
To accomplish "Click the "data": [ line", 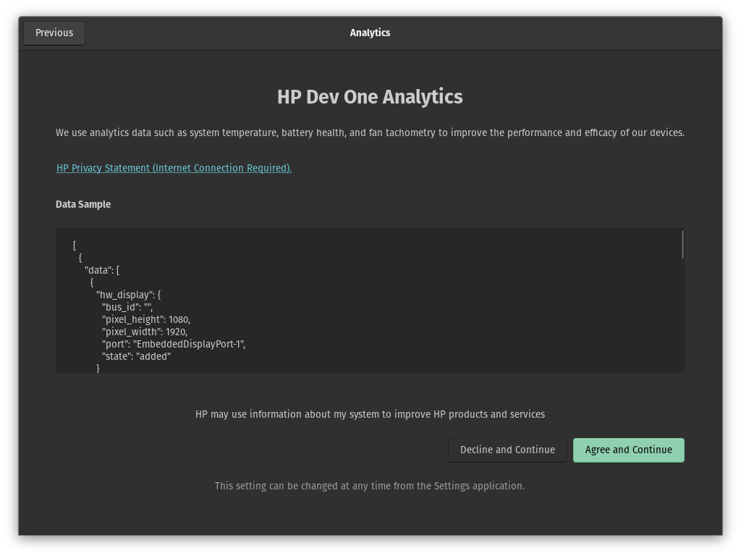I will click(x=102, y=271).
